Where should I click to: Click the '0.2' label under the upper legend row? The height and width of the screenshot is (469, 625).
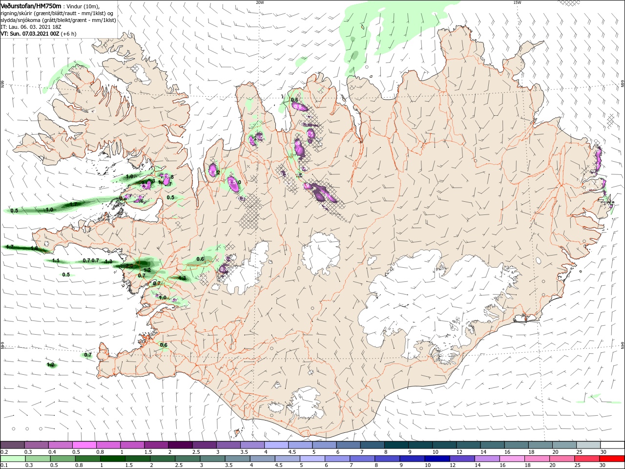click(4, 452)
